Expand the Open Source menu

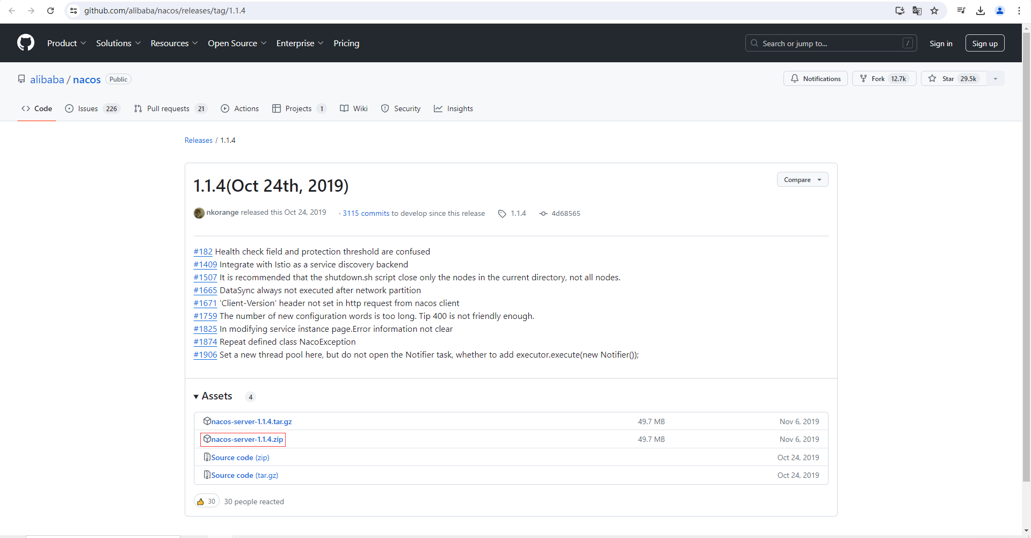237,43
